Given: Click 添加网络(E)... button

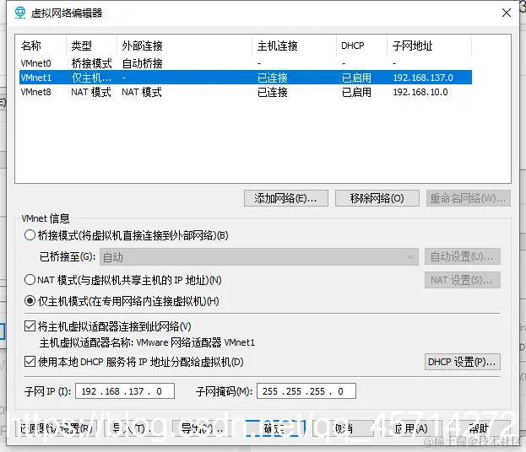Looking at the screenshot, I should (286, 198).
